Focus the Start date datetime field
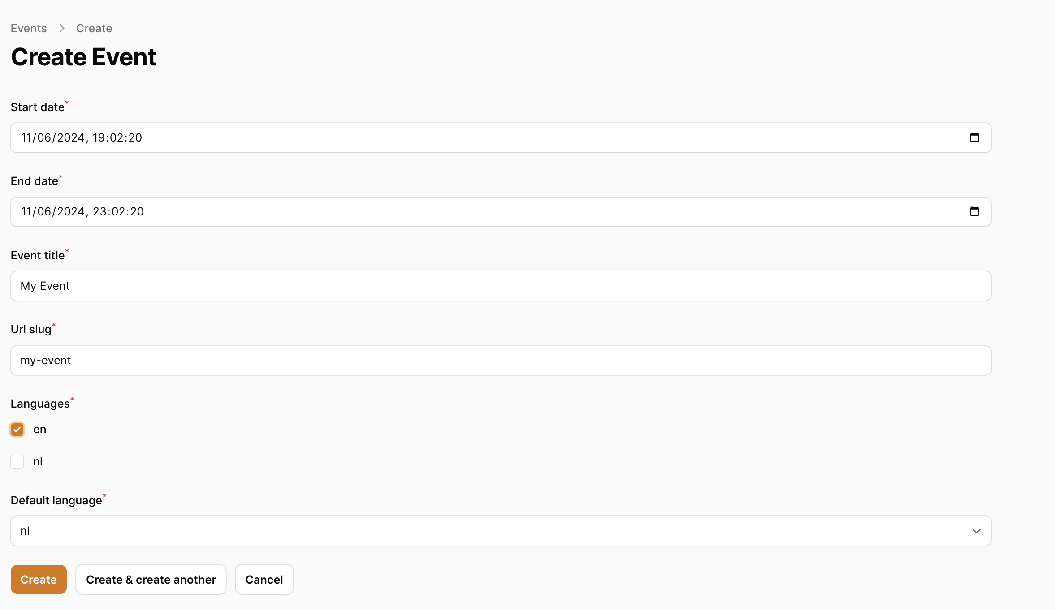 click(448, 137)
